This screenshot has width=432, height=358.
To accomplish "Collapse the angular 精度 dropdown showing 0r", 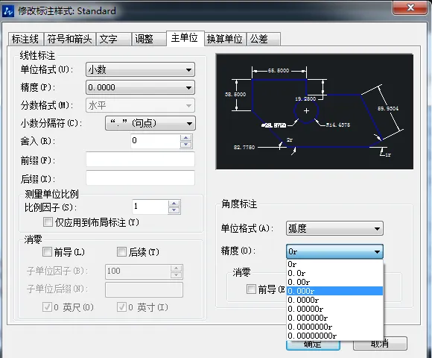I will (x=334, y=251).
